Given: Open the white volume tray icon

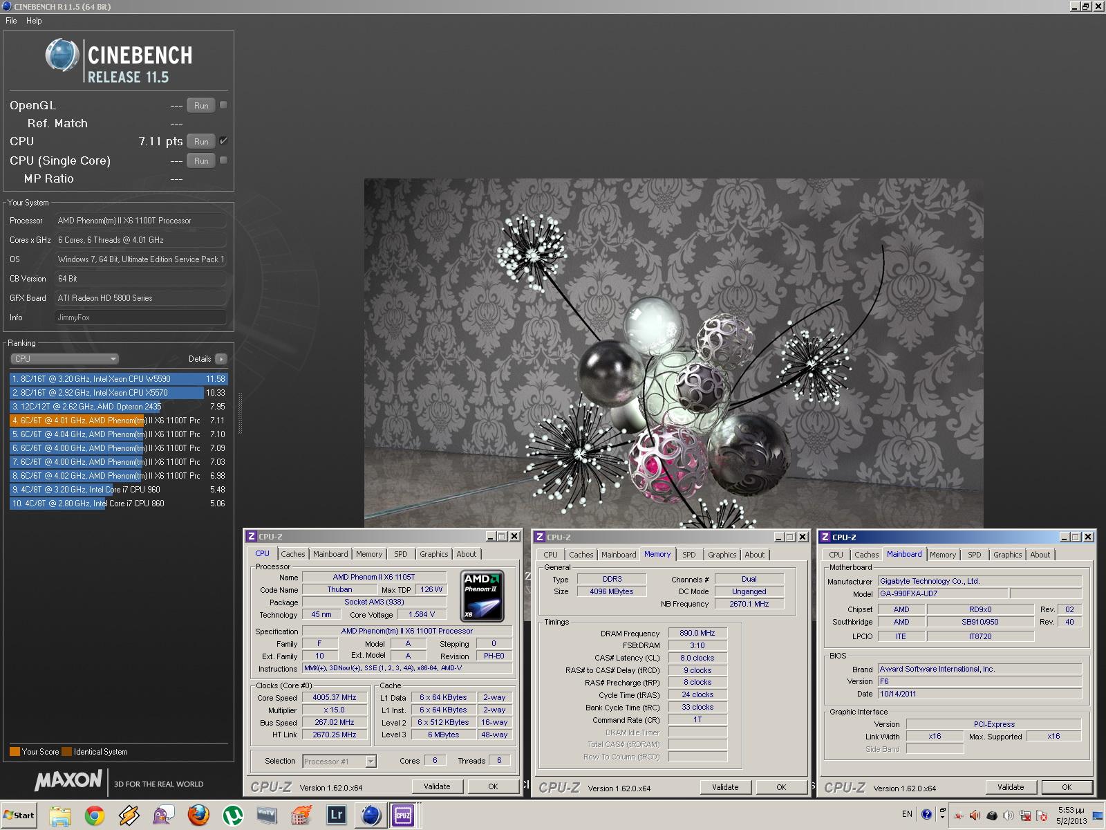Looking at the screenshot, I should pyautogui.click(x=1009, y=815).
